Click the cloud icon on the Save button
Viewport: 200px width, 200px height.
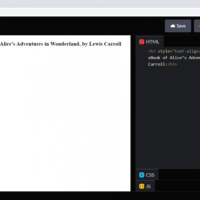tap(173, 26)
